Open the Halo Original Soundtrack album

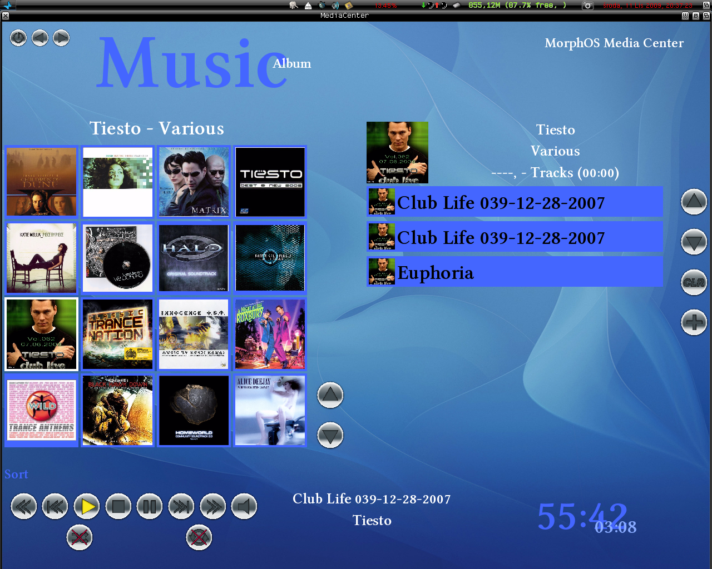pyautogui.click(x=194, y=258)
